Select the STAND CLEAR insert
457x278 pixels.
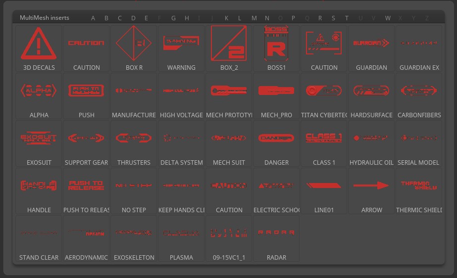click(39, 238)
